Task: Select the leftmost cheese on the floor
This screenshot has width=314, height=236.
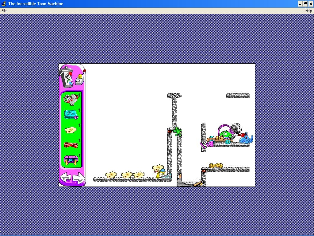Action: 111,175
